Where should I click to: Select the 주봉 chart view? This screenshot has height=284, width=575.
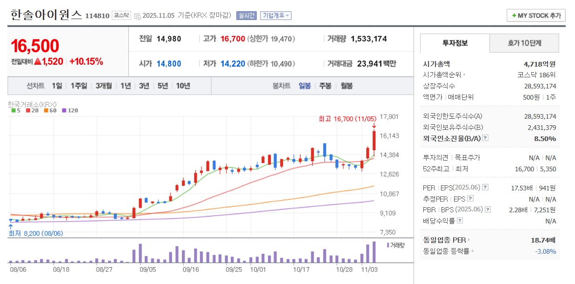(x=325, y=86)
